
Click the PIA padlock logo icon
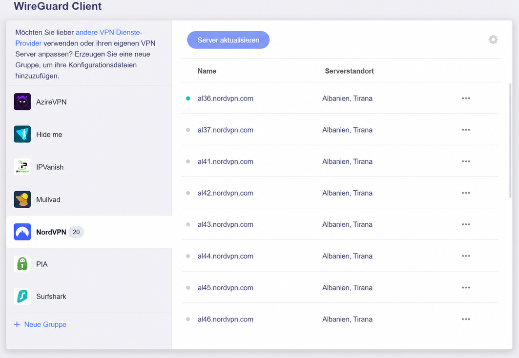coord(22,264)
